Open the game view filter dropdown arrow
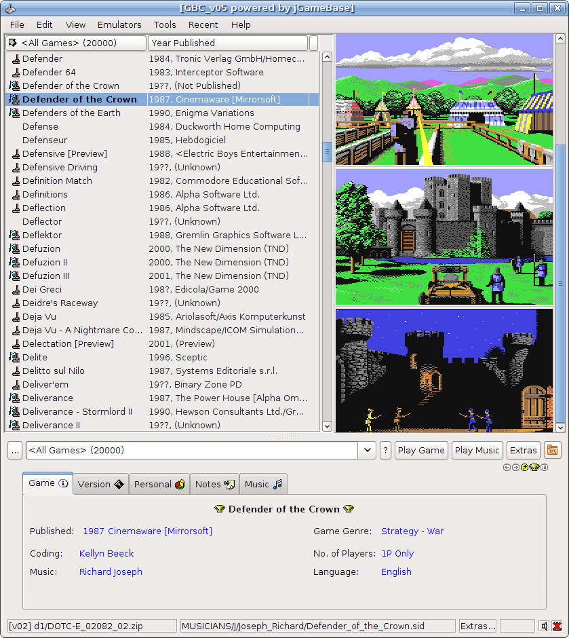The height and width of the screenshot is (638, 569). (x=367, y=450)
